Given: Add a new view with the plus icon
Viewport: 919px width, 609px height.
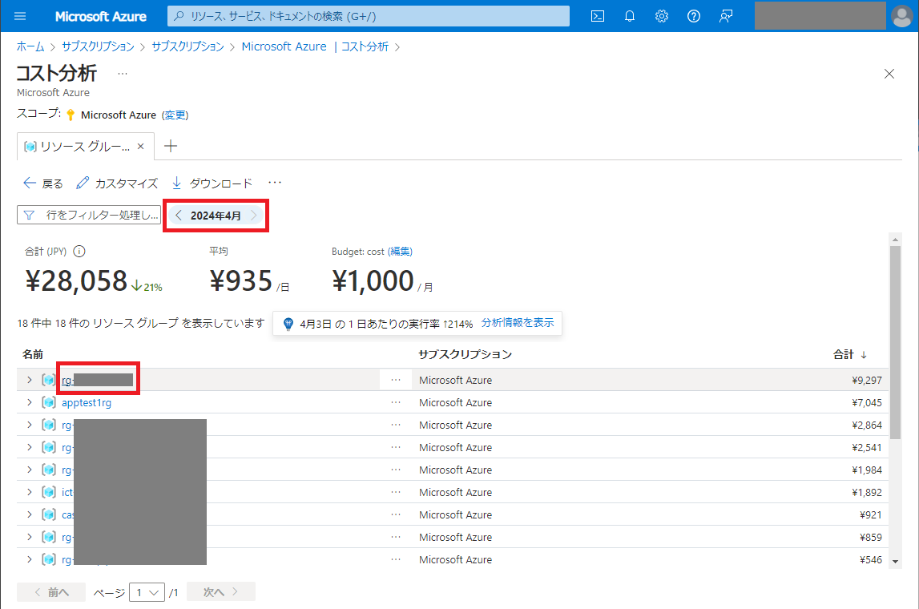Looking at the screenshot, I should click(170, 146).
